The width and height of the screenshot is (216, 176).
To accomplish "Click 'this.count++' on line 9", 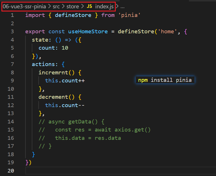I will click(65, 81).
